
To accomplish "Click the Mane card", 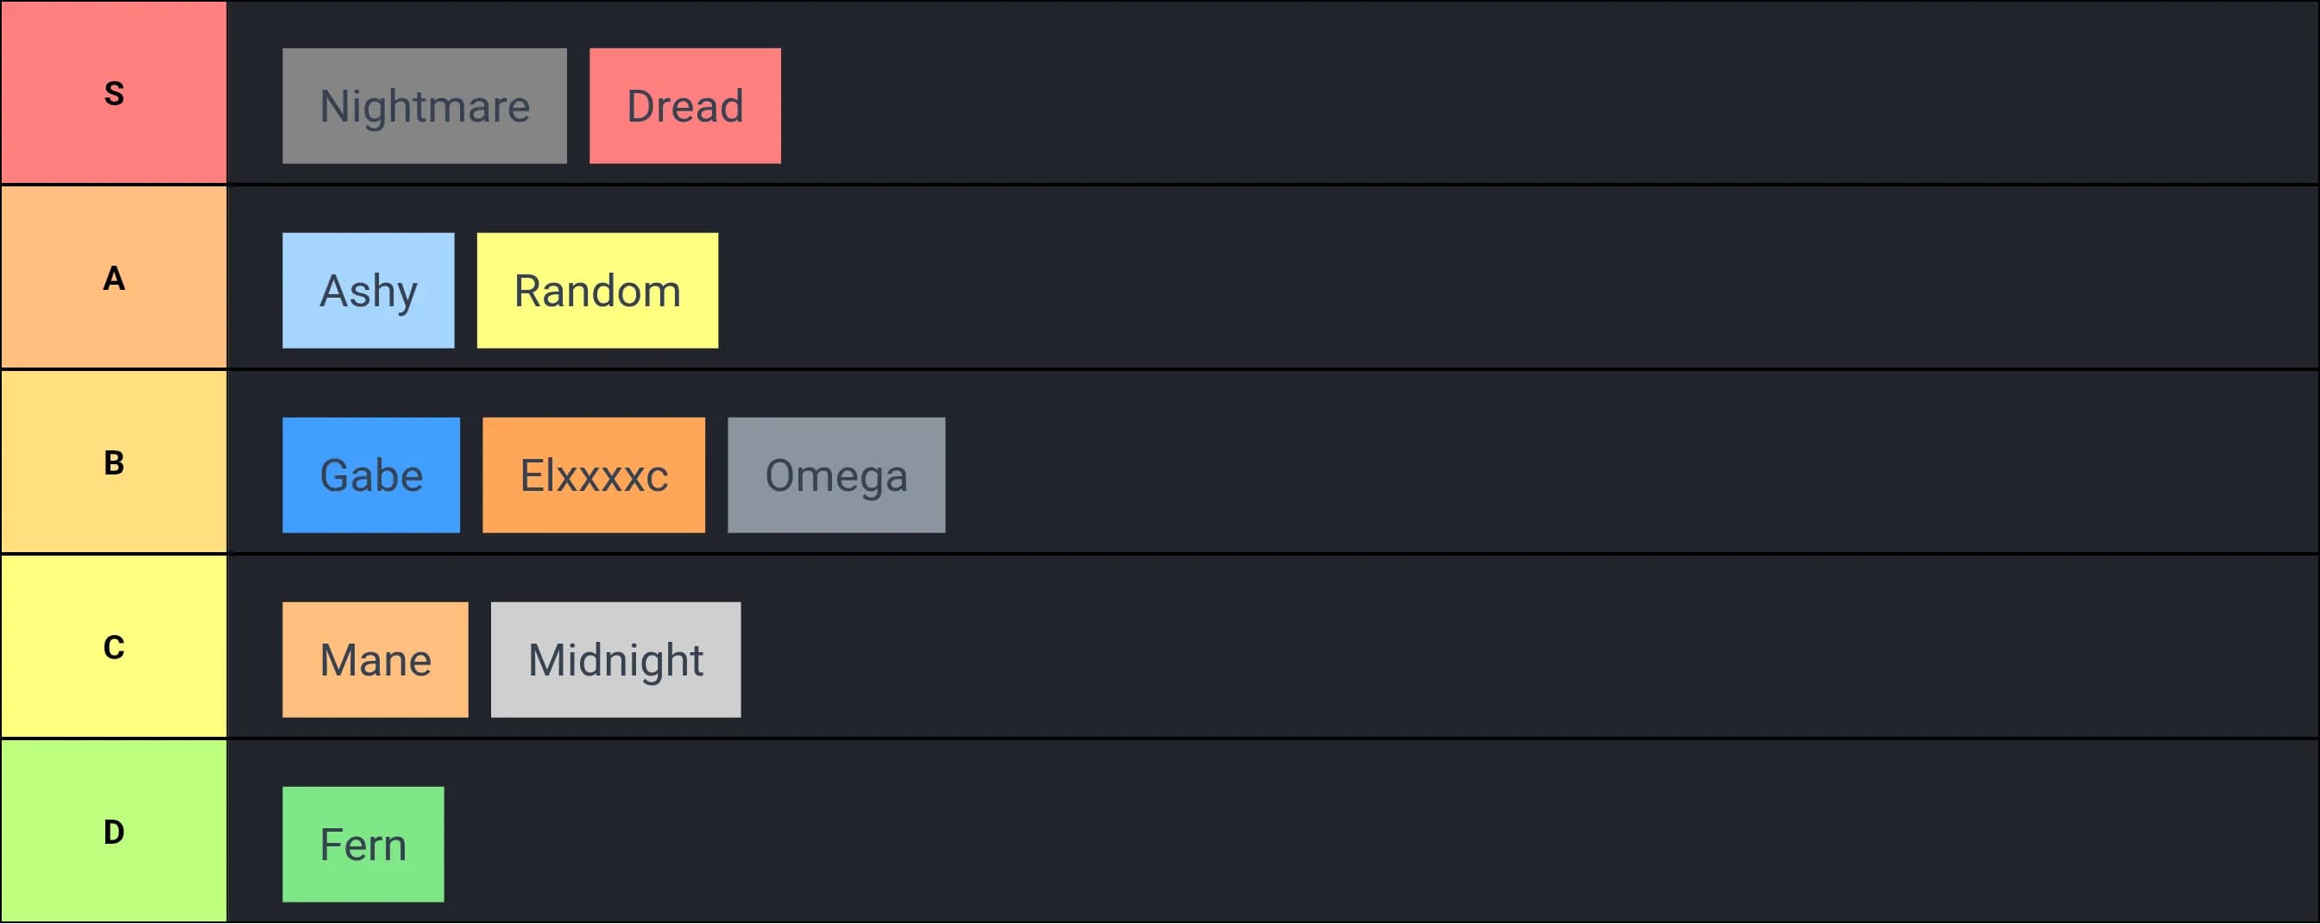I will pos(375,660).
